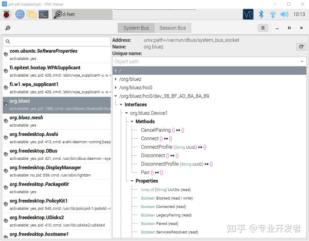Select fi.epitest.hostap.WPASupplicant bus name
This screenshot has height=241, width=309.
[57, 71]
